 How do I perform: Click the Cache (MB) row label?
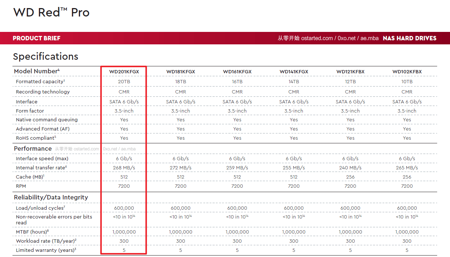click(30, 177)
